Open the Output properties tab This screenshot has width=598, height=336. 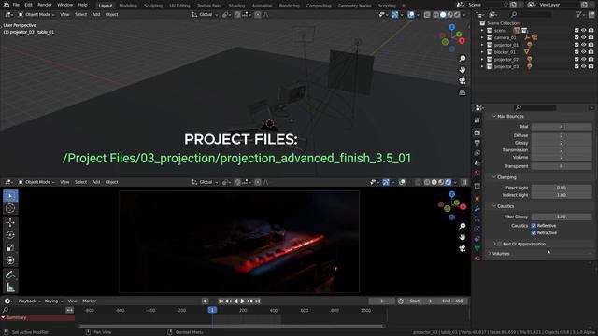pyautogui.click(x=477, y=143)
